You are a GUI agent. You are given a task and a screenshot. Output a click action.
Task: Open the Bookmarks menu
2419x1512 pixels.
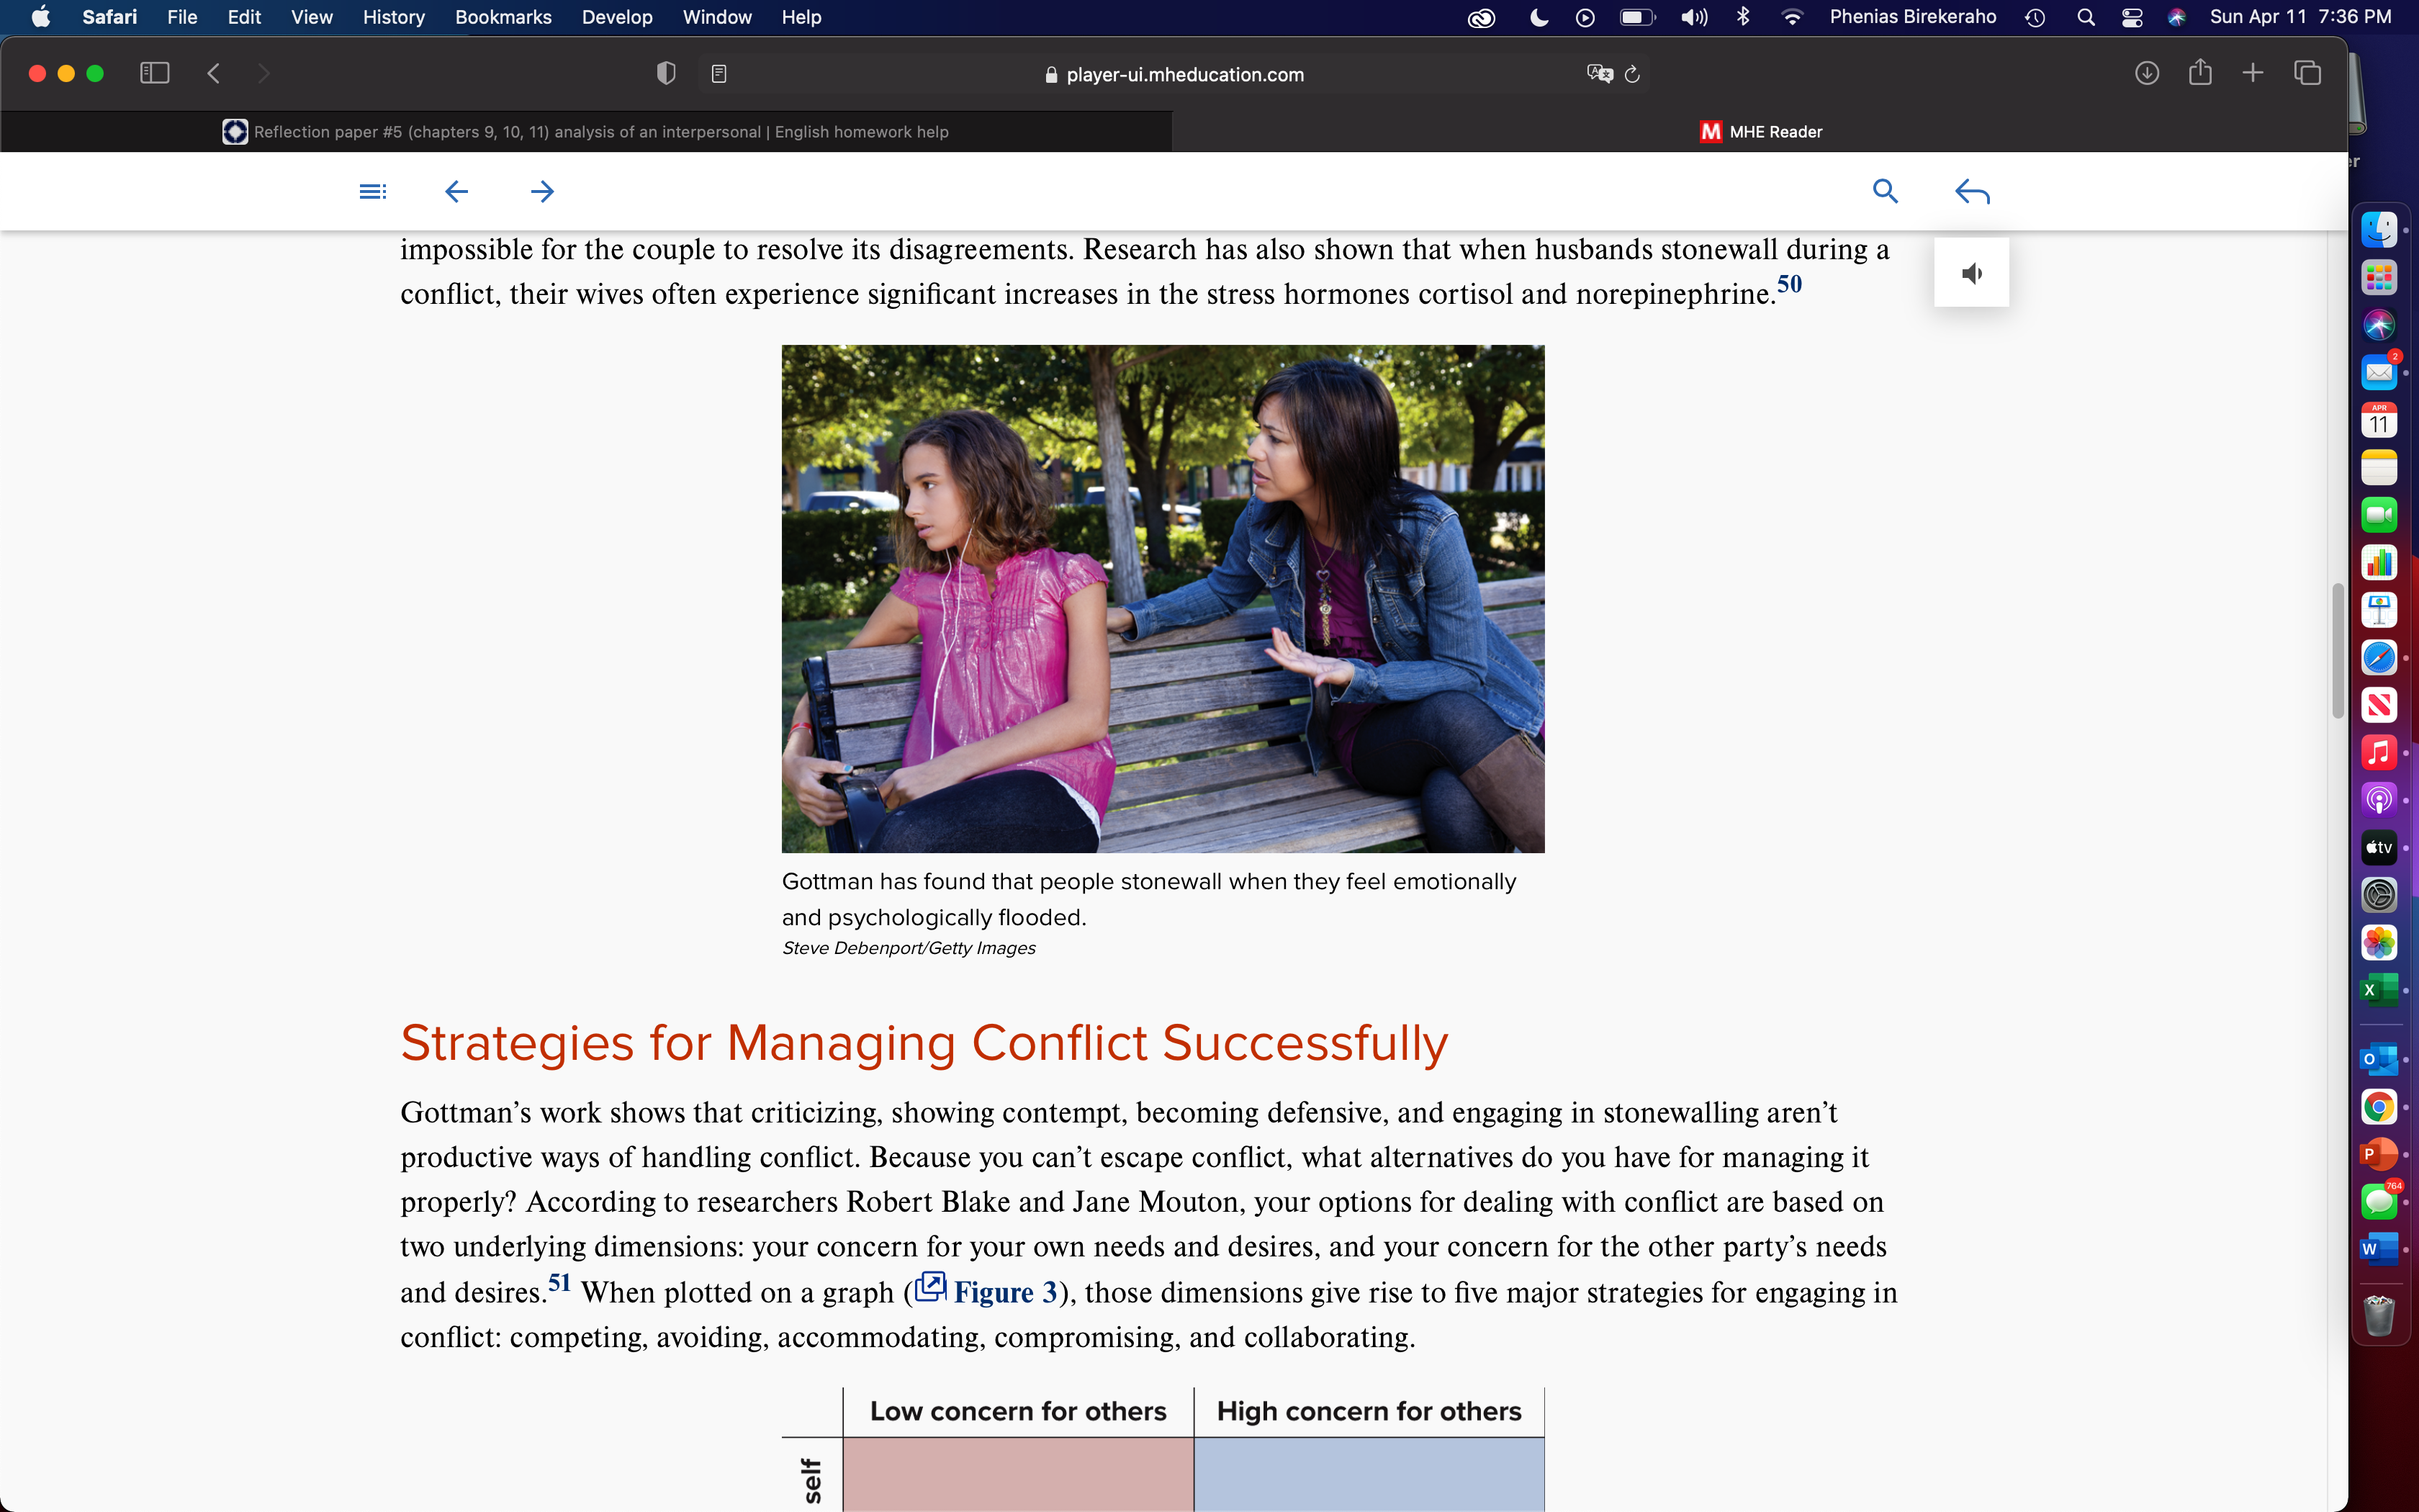click(503, 17)
